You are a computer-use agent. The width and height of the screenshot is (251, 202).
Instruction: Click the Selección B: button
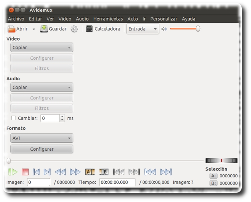(x=214, y=183)
